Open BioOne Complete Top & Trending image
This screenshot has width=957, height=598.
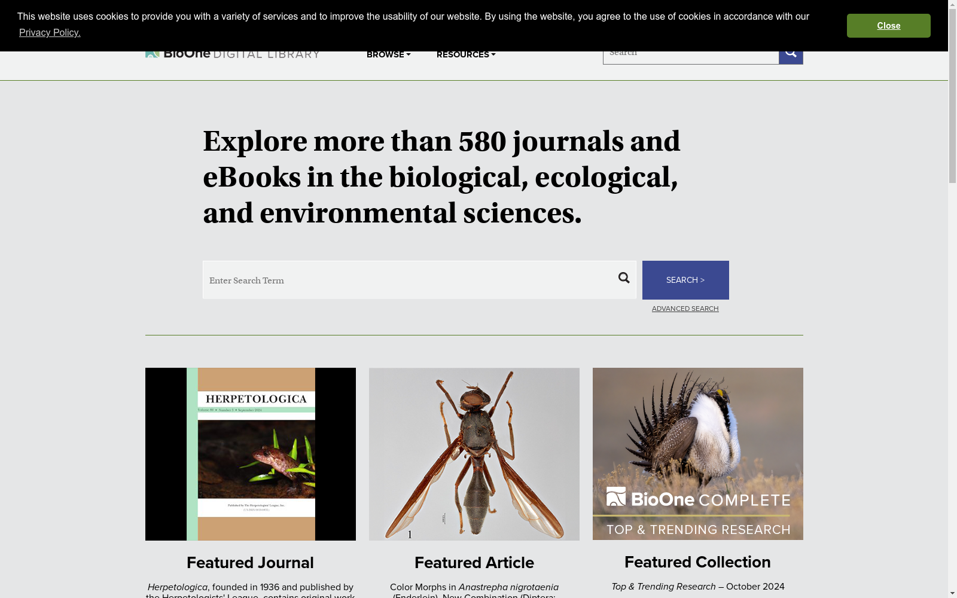pos(698,454)
